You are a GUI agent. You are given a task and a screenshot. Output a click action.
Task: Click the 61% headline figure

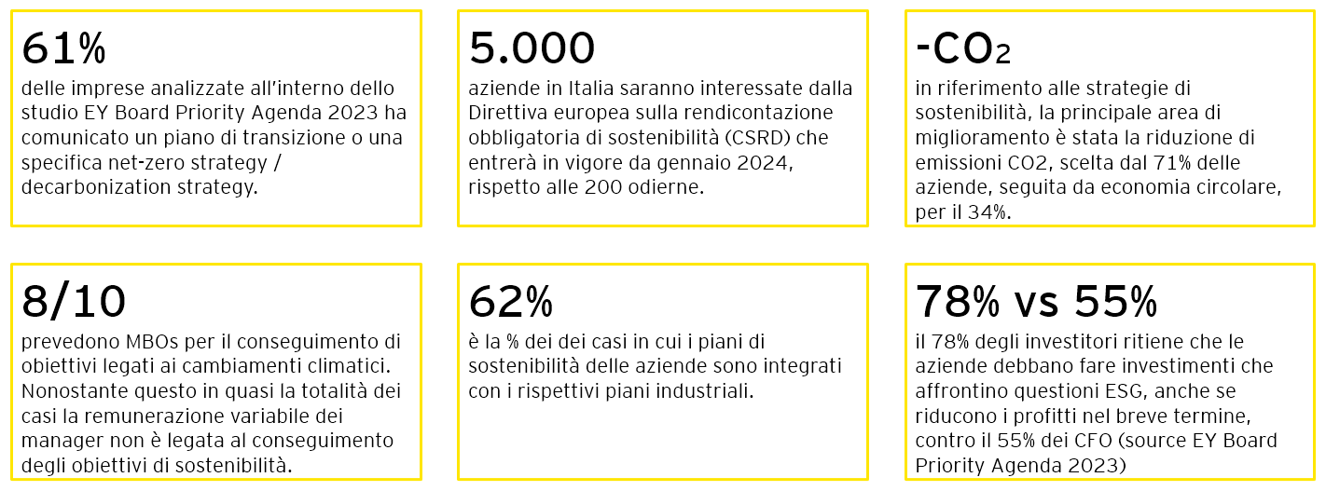pos(63,49)
